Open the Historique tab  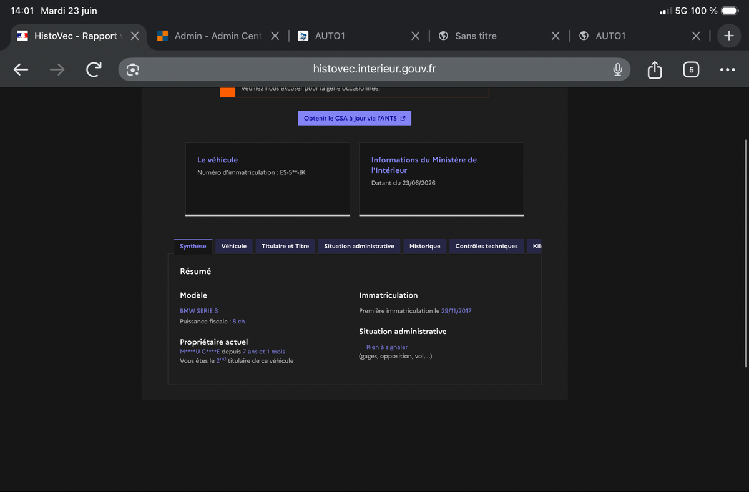click(425, 246)
